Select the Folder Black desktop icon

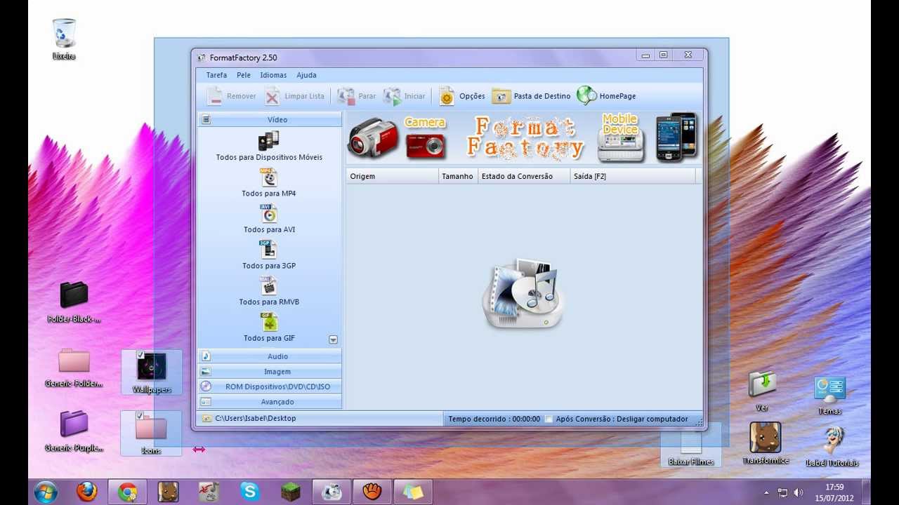click(x=74, y=302)
